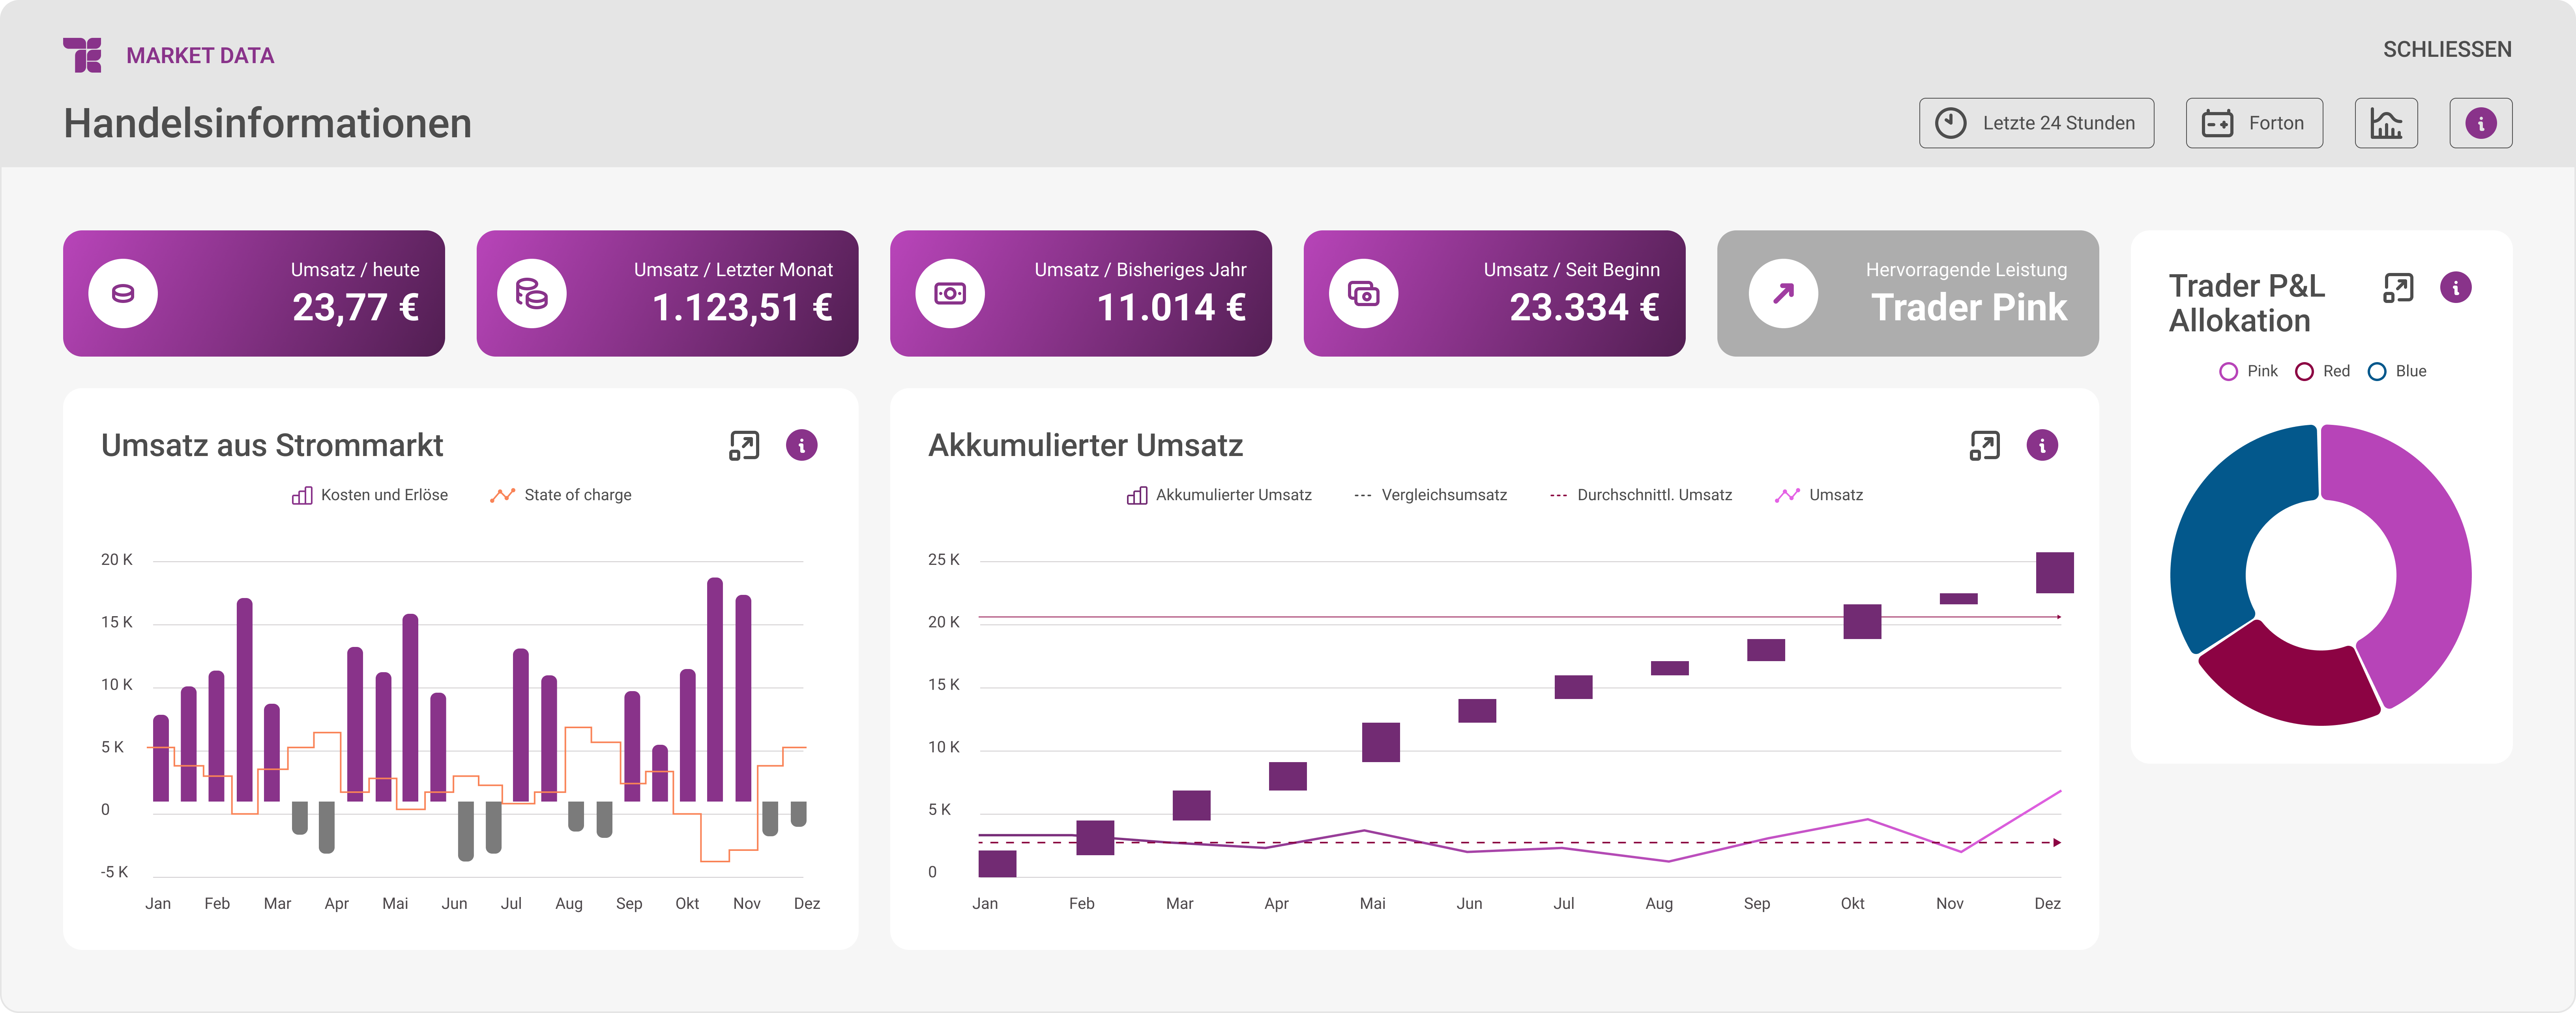Show info for Umsatz aus Strommarkt
This screenshot has height=1013, width=2576.
click(801, 445)
